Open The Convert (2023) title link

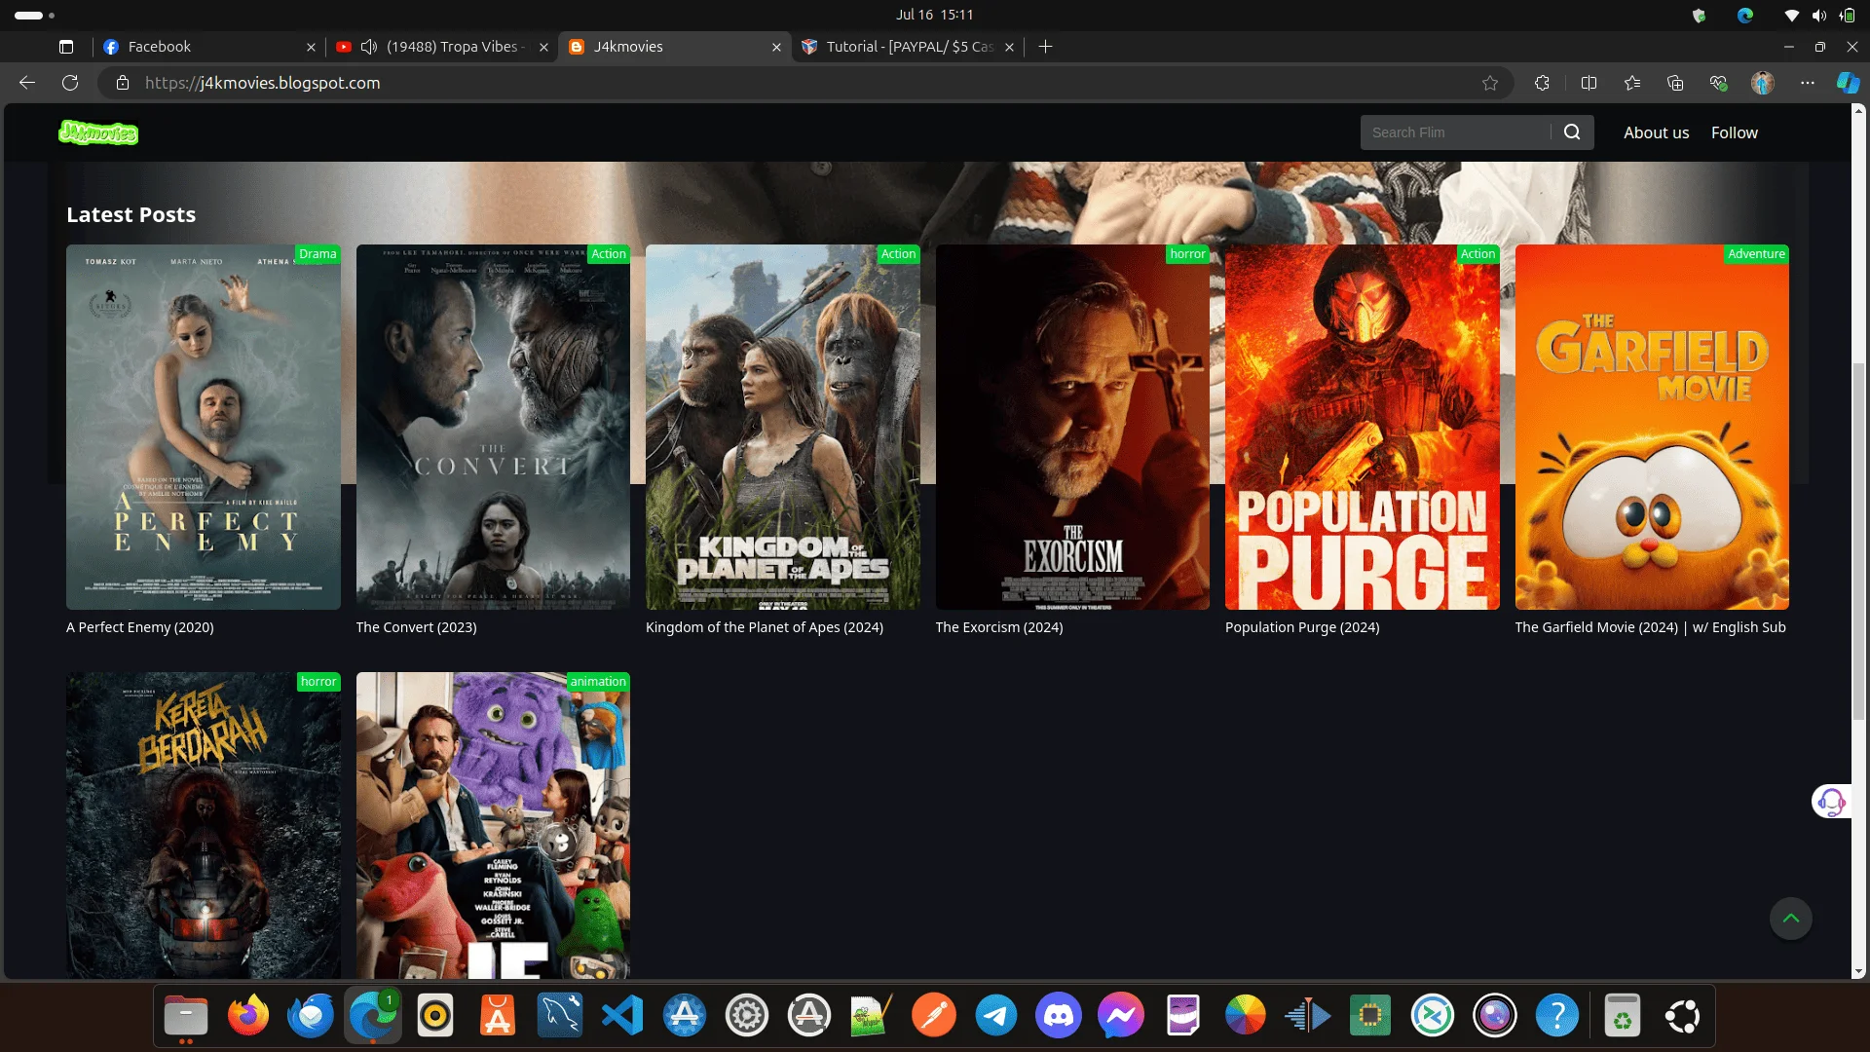(416, 627)
